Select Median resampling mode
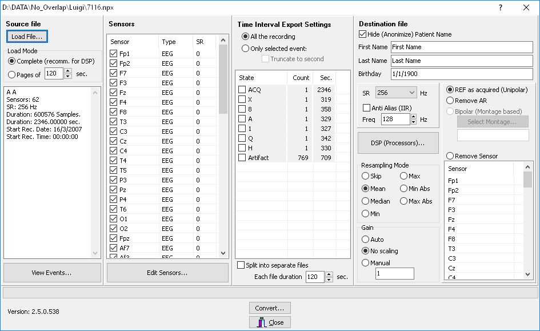This screenshot has width=540, height=331. (366, 201)
